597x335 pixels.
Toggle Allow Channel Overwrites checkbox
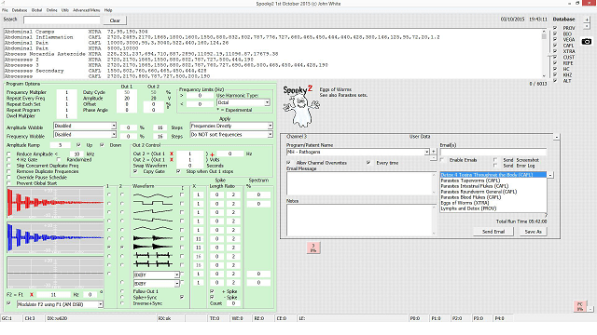(x=288, y=163)
